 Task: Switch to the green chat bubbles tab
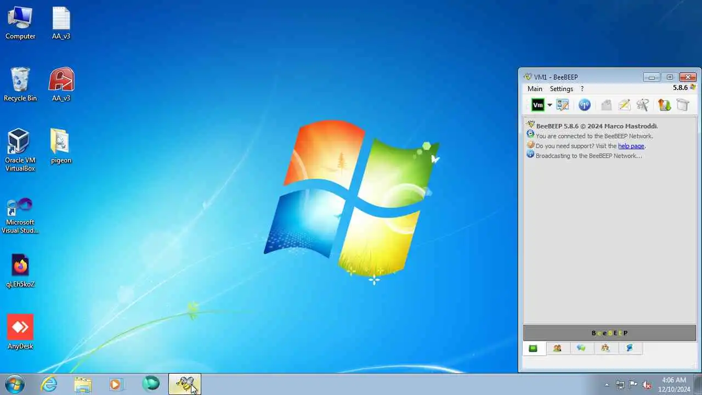tap(581, 348)
